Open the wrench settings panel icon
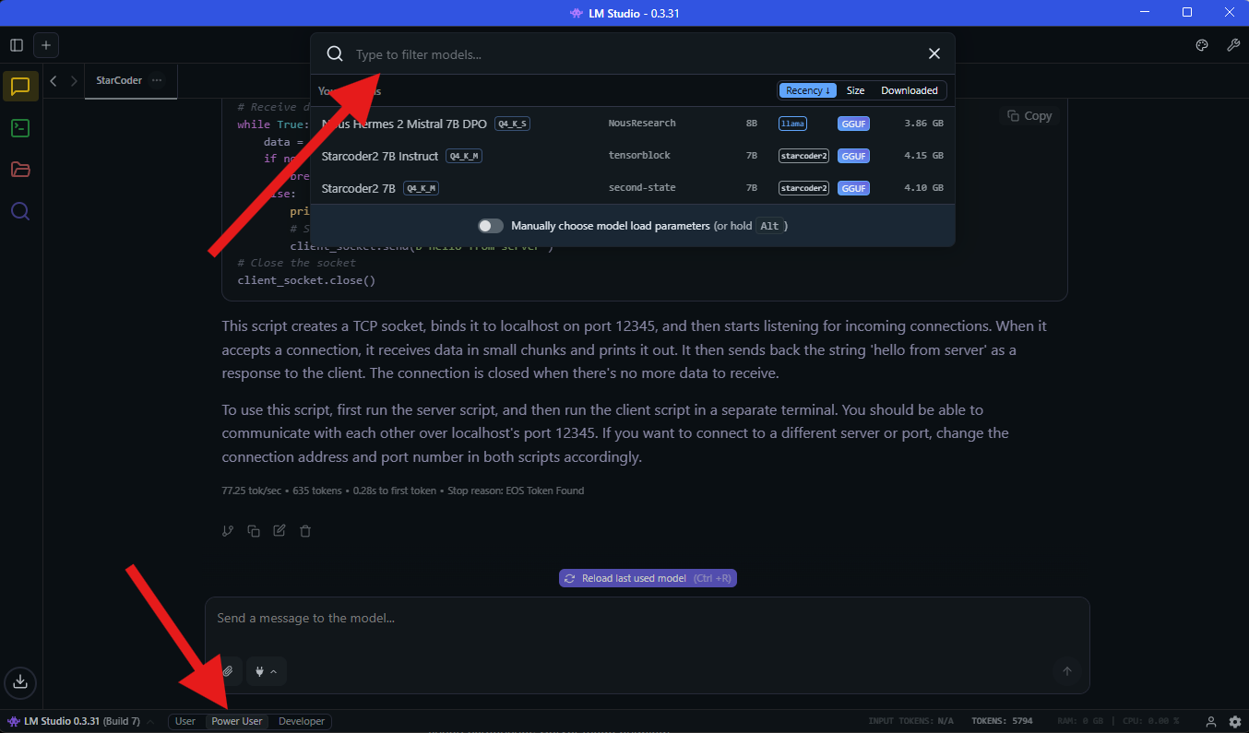This screenshot has width=1249, height=733. pyautogui.click(x=1232, y=45)
